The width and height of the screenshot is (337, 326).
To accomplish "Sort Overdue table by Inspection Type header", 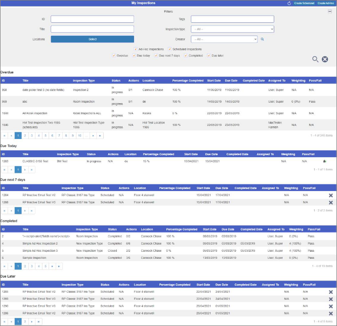I will (x=84, y=81).
